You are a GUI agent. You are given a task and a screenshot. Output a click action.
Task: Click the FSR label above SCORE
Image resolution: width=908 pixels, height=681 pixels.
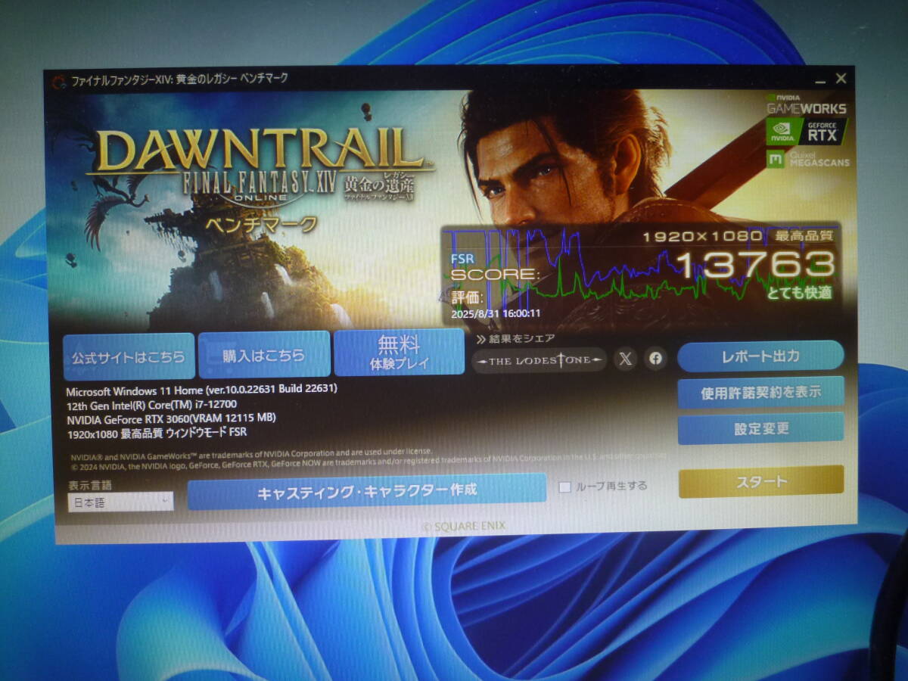pos(462,259)
